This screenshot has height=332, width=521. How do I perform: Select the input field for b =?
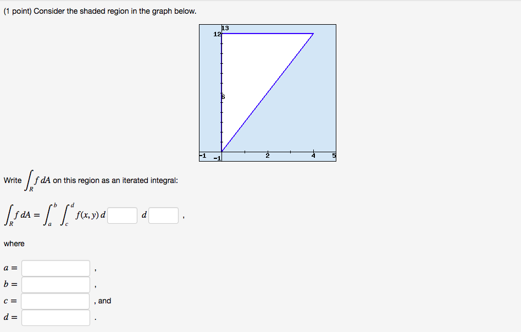(55, 285)
